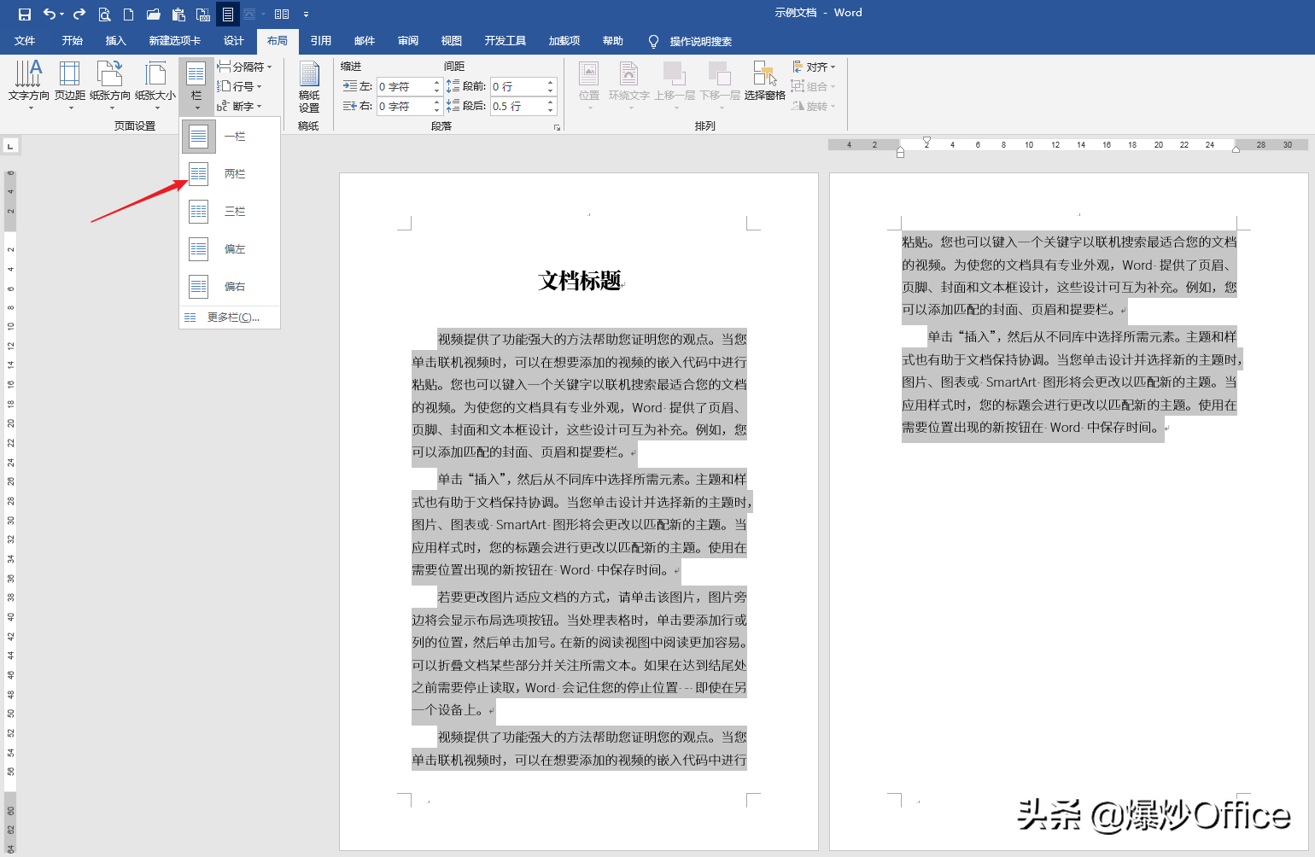Open the 分隔符 breaks dropdown
Viewport: 1315px width, 857px height.
point(244,67)
